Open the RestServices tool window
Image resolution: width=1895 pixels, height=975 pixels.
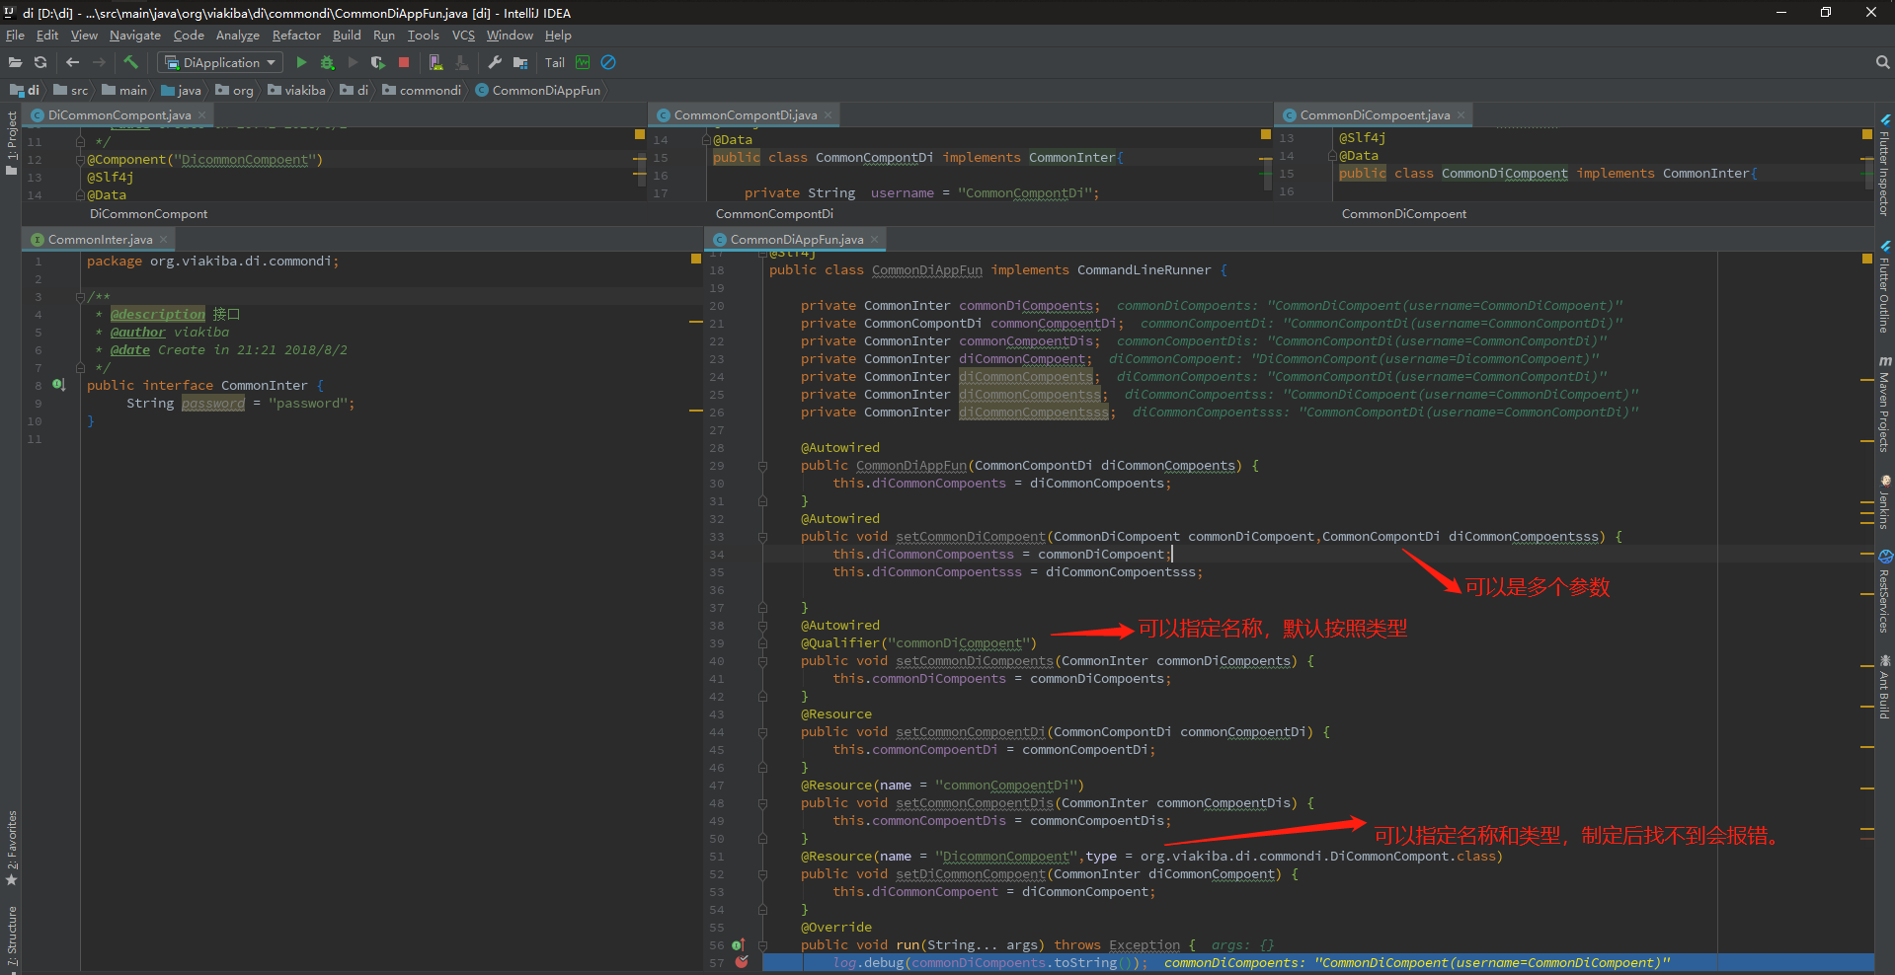coord(1884,592)
